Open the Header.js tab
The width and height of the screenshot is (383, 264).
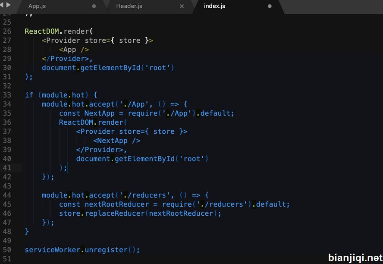tap(129, 6)
